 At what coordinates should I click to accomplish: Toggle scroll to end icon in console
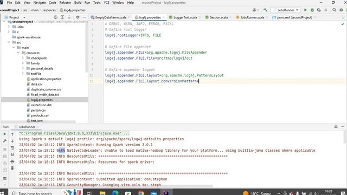point(12,154)
